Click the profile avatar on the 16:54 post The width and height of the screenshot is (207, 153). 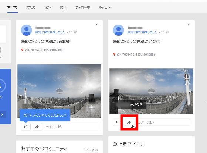[x=118, y=30]
